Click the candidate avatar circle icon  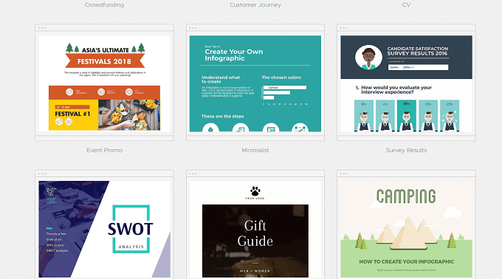coord(368,58)
